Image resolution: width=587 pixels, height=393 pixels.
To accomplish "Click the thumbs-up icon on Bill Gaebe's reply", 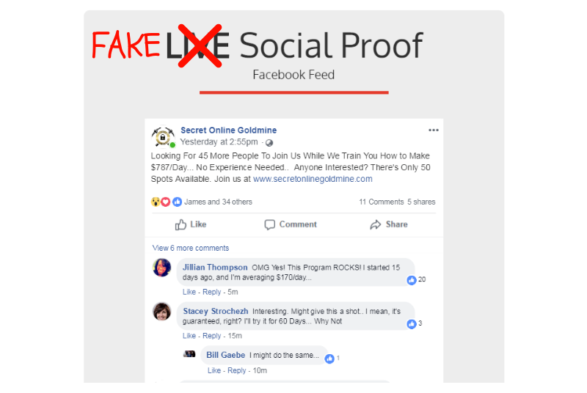I will [x=329, y=359].
